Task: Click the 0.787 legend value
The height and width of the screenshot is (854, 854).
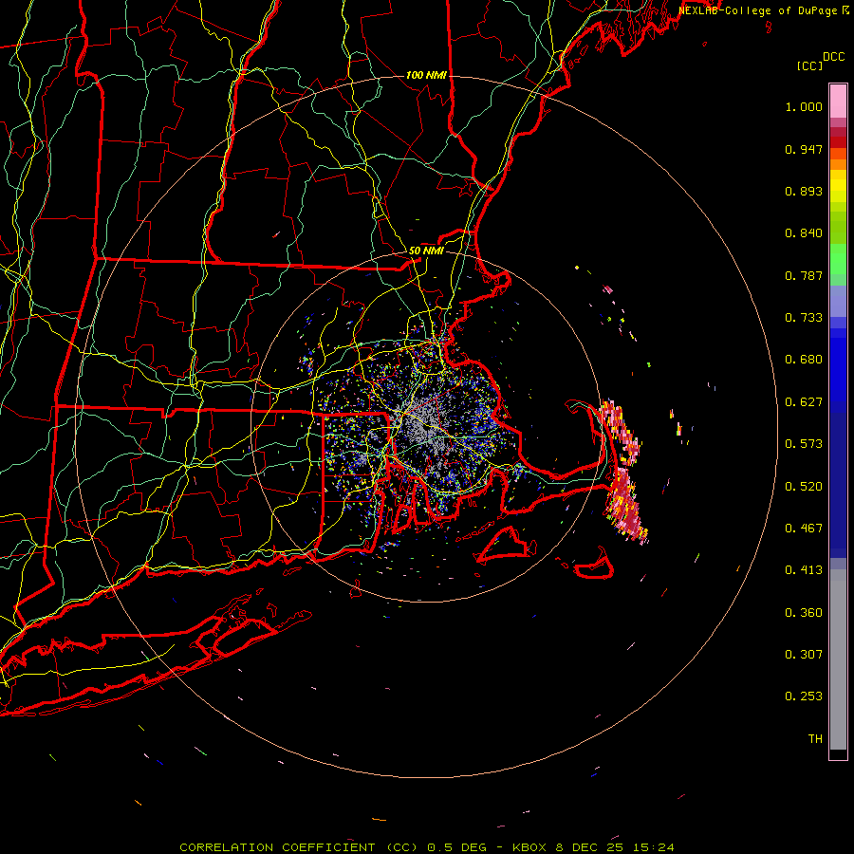Action: point(804,275)
